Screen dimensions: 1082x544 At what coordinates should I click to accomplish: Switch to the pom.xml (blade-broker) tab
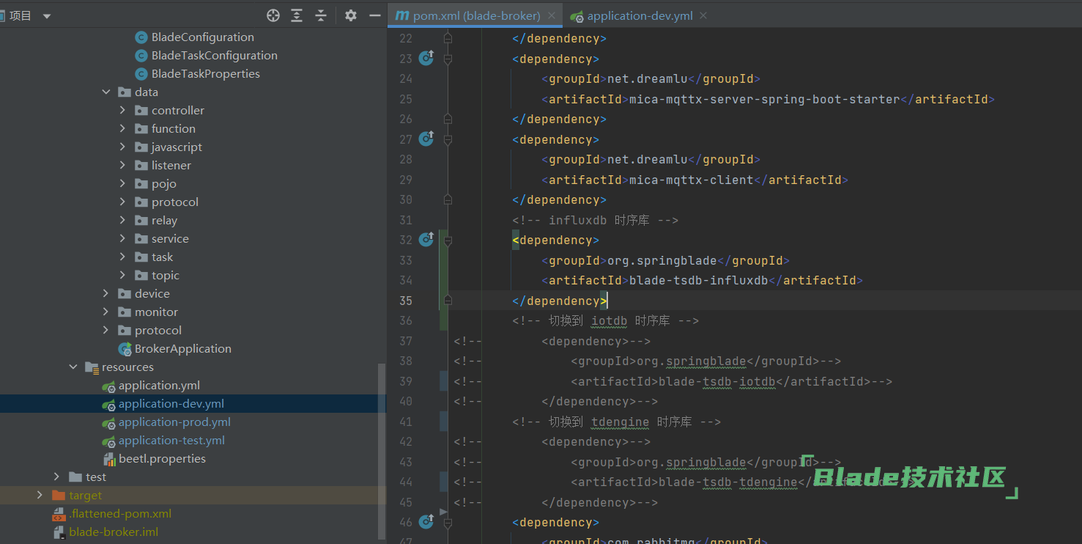coord(476,15)
